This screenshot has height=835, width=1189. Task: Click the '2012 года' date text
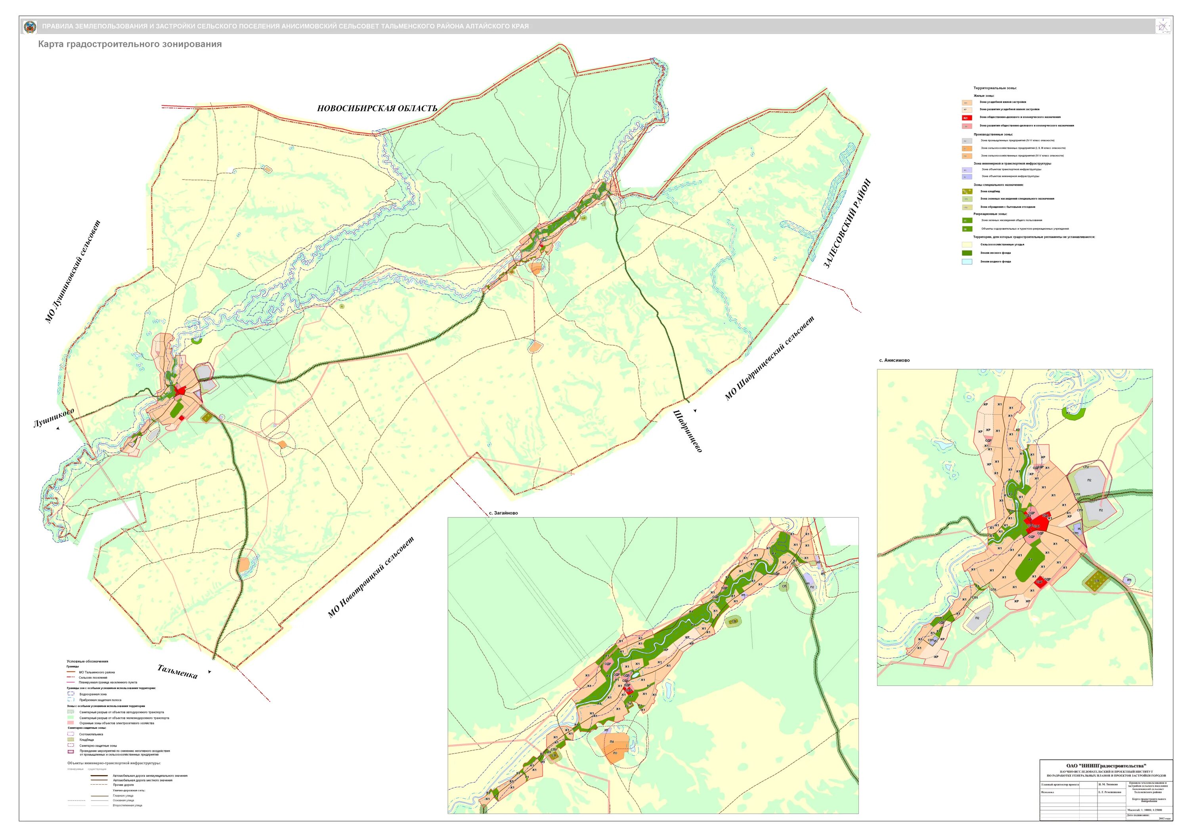[x=1165, y=818]
